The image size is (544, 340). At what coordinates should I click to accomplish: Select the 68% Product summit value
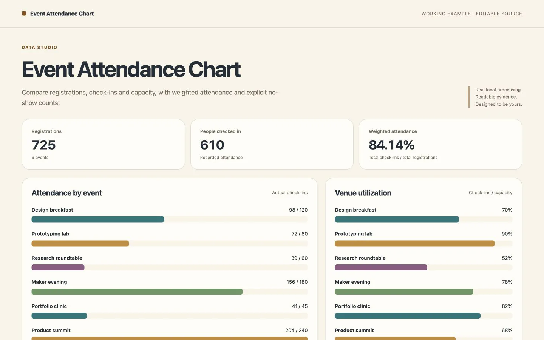tap(507, 331)
